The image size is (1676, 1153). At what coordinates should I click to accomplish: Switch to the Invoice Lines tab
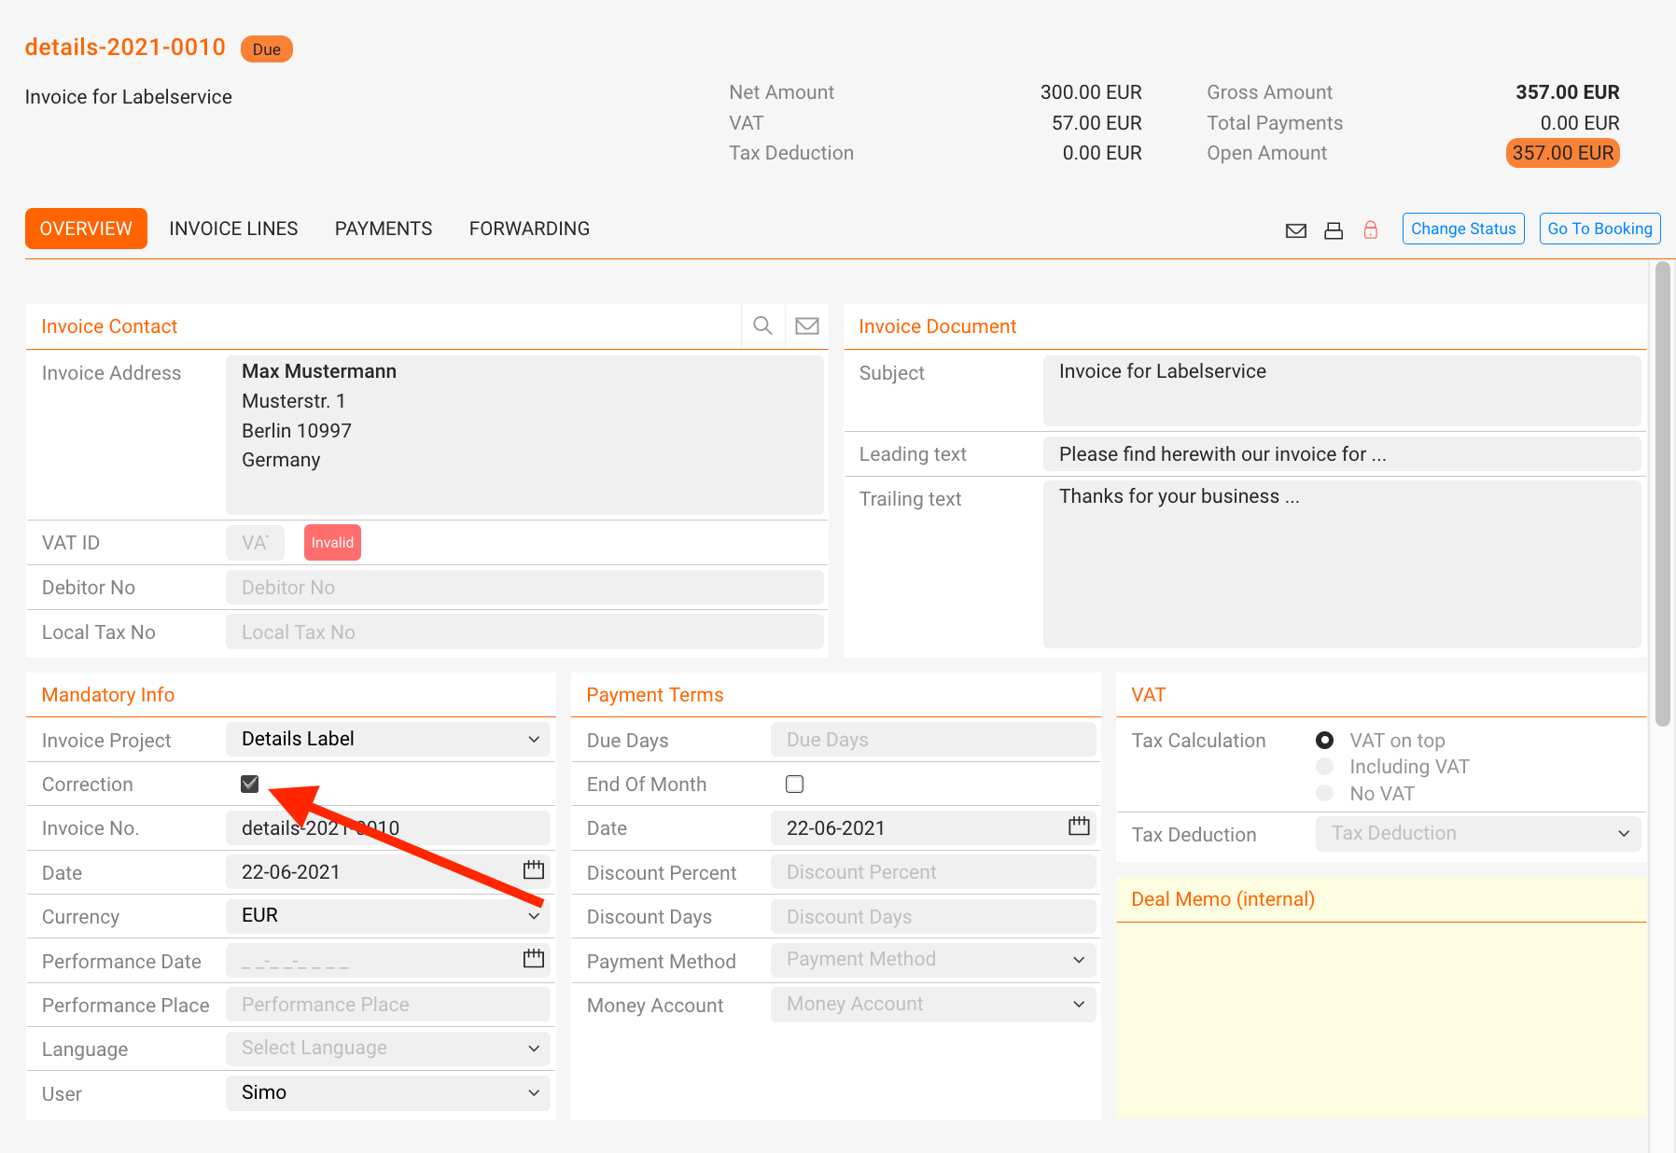tap(233, 229)
